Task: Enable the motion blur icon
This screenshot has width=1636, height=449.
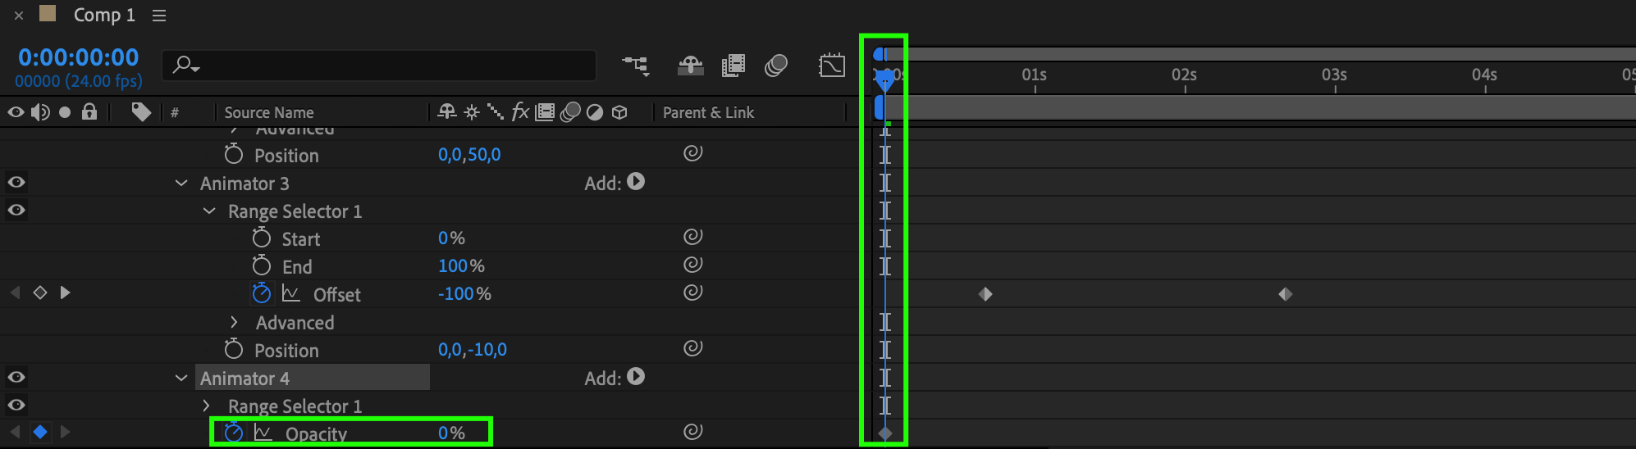Action: (x=775, y=66)
